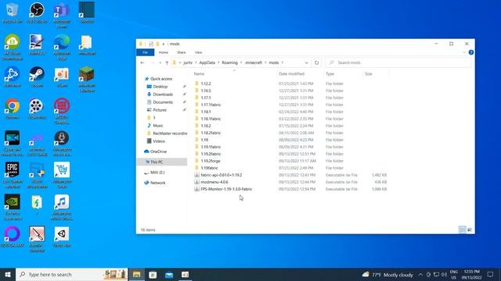
Task: Open Pictures in navigation pane
Action: (x=160, y=110)
